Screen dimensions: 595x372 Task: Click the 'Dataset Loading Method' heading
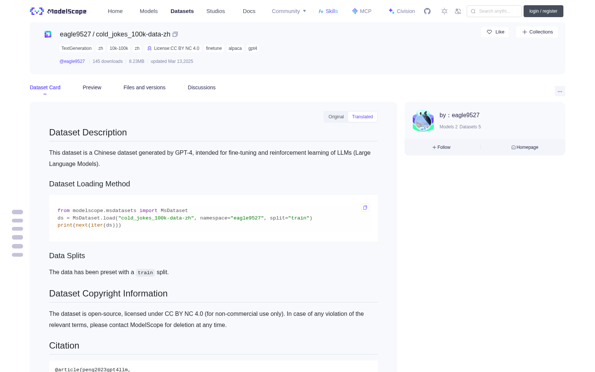[x=90, y=184]
